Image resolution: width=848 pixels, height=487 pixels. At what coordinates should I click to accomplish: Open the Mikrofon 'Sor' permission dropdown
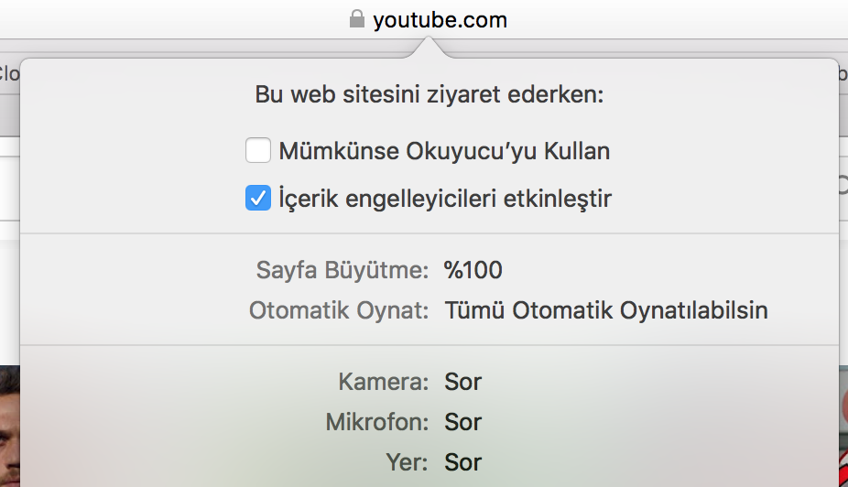[463, 422]
